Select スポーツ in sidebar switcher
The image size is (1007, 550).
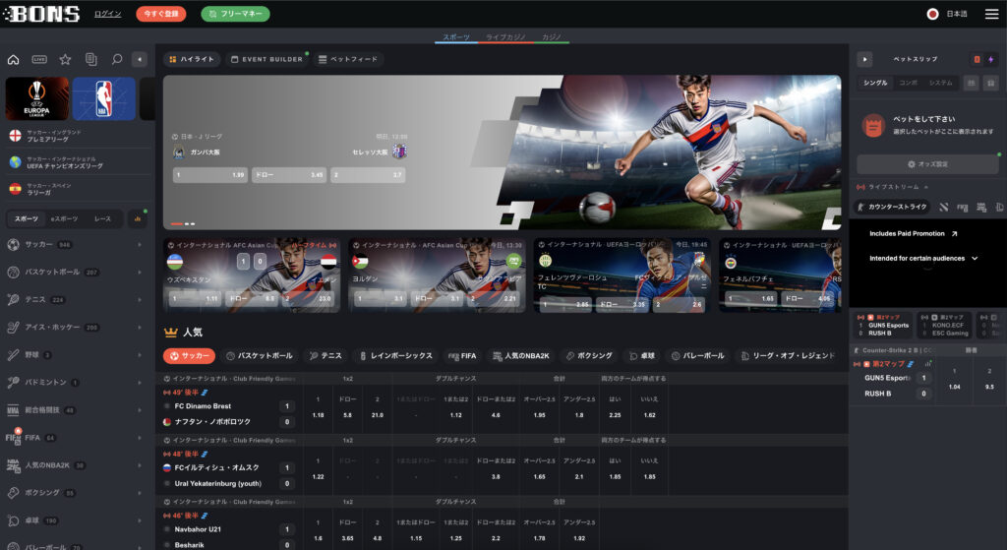(x=27, y=219)
